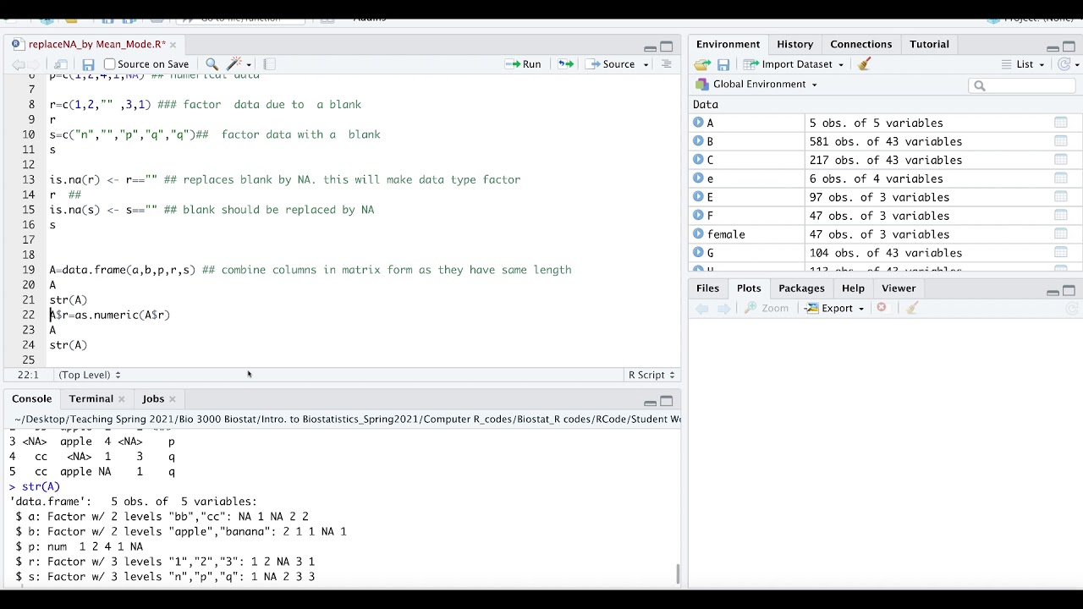1083x609 pixels.
Task: Load workspace in Environment pane
Action: [701, 64]
